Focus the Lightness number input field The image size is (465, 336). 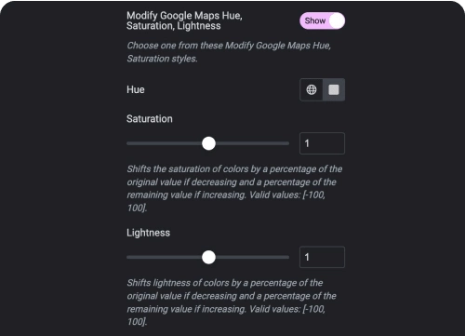[322, 257]
